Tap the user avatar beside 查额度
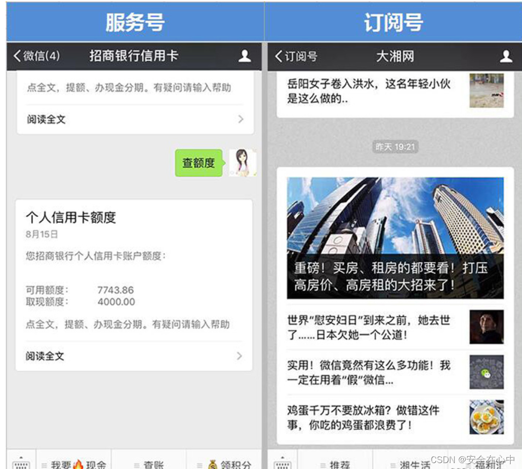Viewport: 522px width, 469px height. pos(242,163)
